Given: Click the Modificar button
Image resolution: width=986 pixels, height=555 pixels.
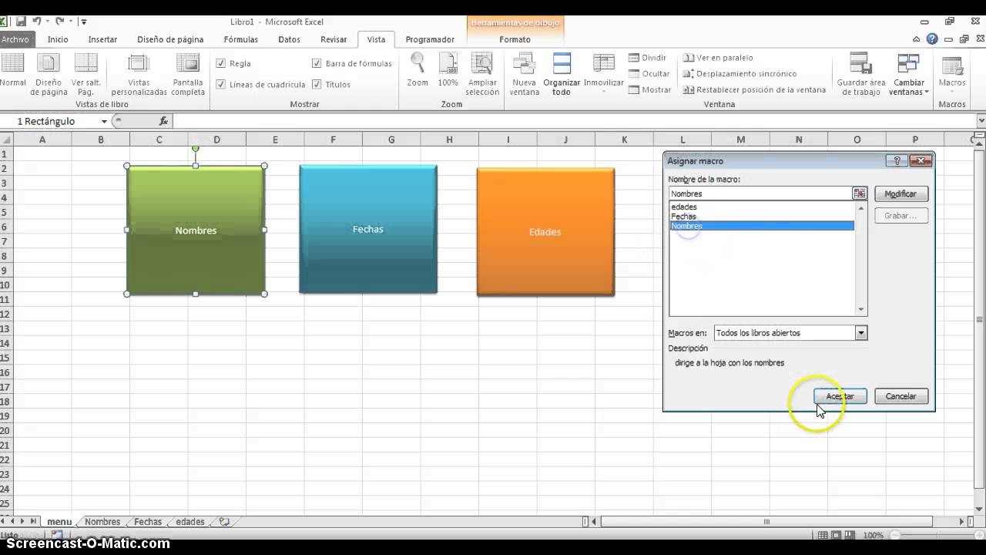Looking at the screenshot, I should [900, 193].
